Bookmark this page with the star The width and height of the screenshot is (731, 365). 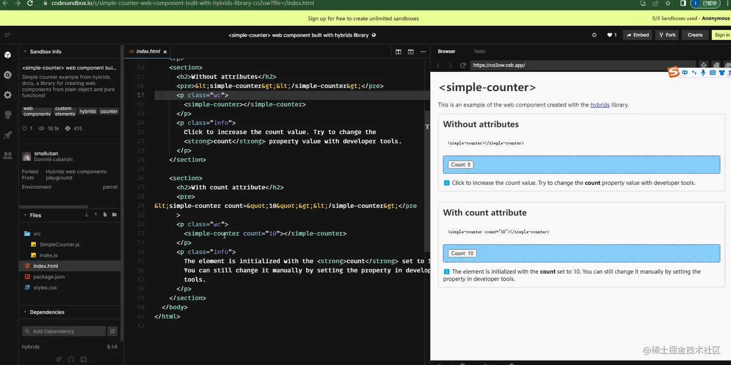pyautogui.click(x=668, y=3)
